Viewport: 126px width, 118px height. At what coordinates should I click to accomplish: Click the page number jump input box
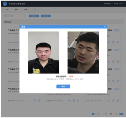tap(114, 114)
